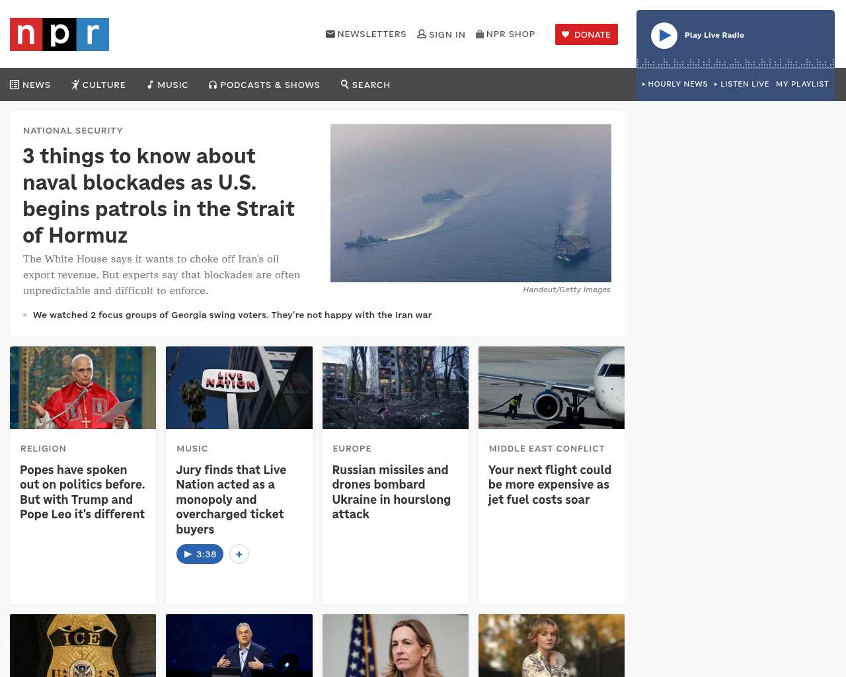
Task: Click the Sign In user icon
Action: pos(422,34)
